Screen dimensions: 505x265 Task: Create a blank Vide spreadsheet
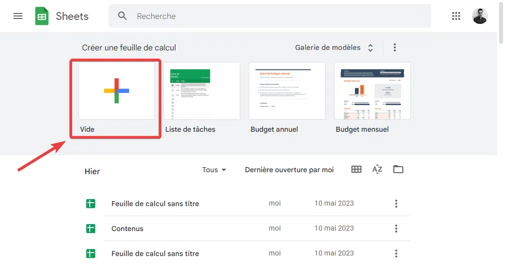117,91
